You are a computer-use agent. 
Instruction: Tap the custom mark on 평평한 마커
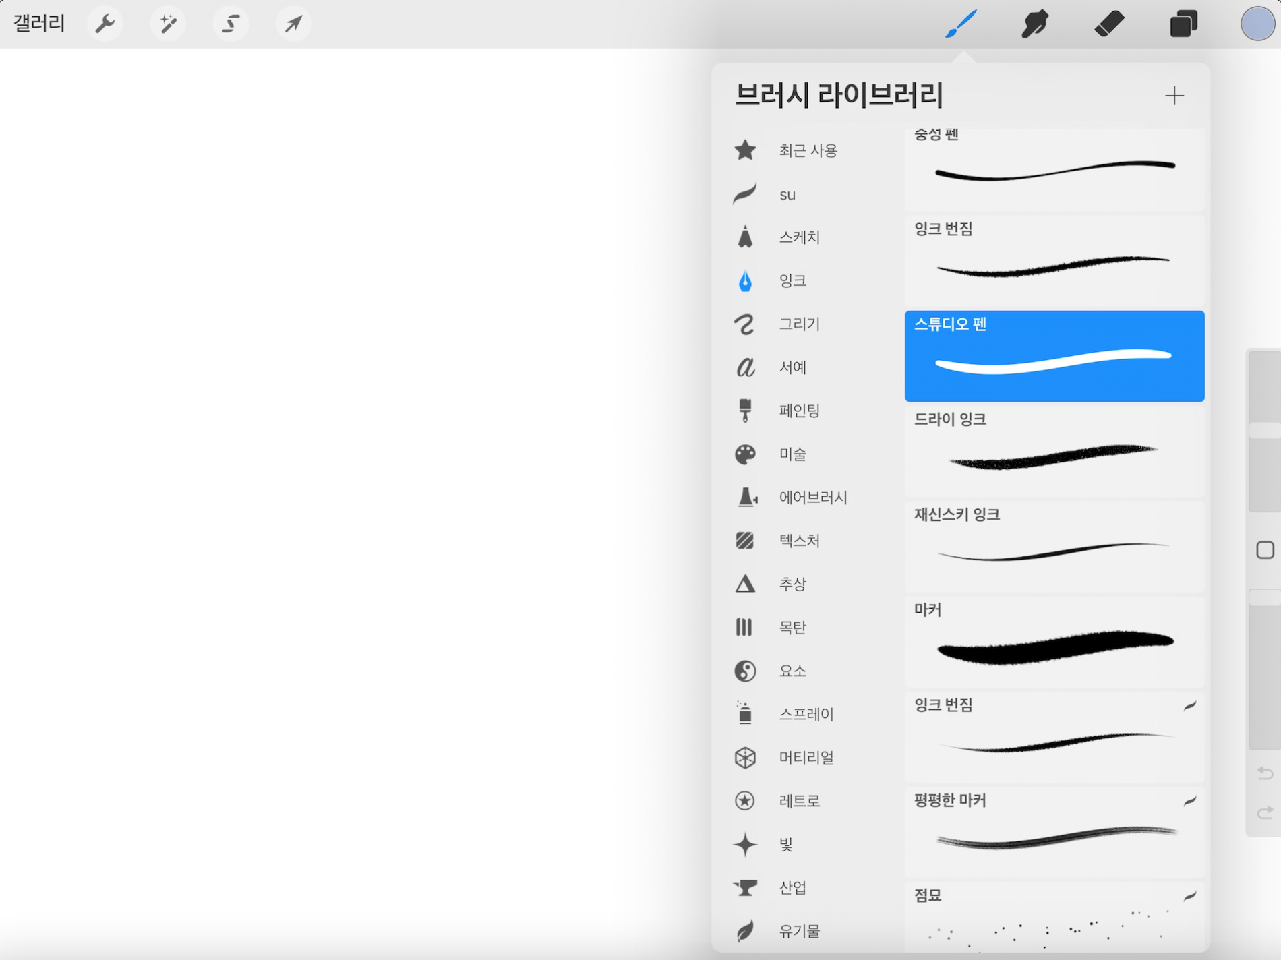pos(1190,801)
